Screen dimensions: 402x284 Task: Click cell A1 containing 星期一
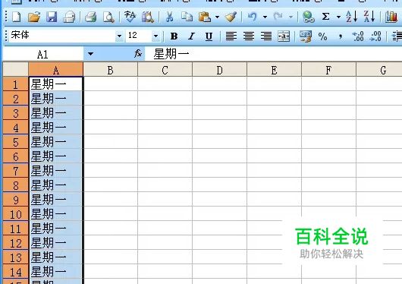pos(56,84)
